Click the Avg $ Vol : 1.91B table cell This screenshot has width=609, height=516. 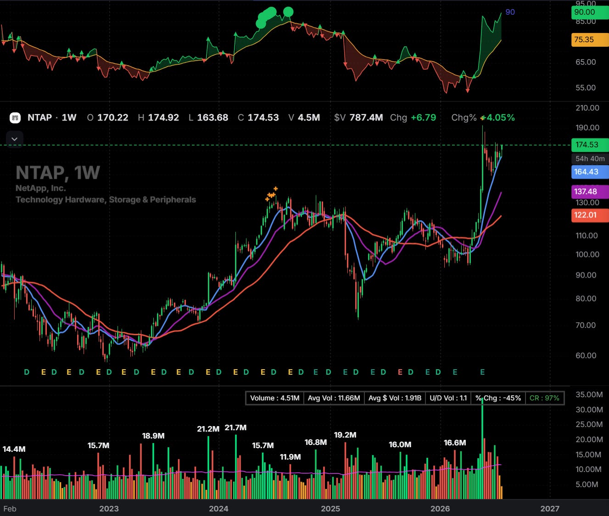coord(395,398)
